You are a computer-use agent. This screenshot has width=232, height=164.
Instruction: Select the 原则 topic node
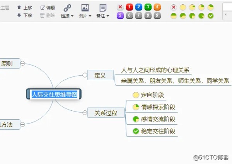(x=9, y=63)
